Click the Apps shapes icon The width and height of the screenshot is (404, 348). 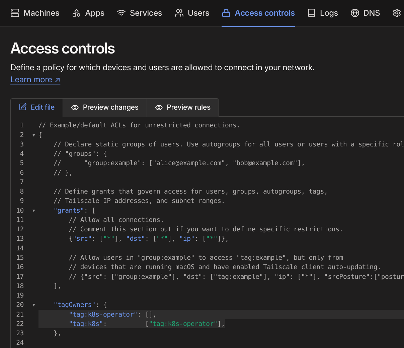tap(76, 13)
